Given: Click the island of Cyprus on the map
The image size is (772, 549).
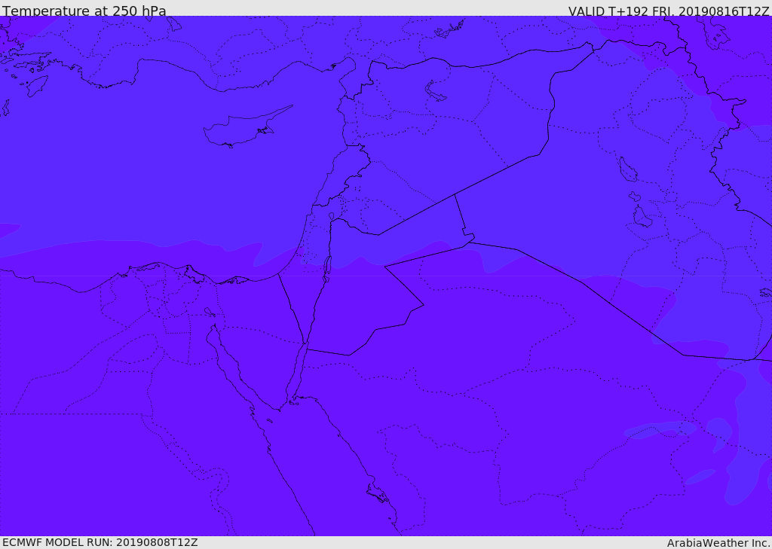Looking at the screenshot, I should [247, 127].
